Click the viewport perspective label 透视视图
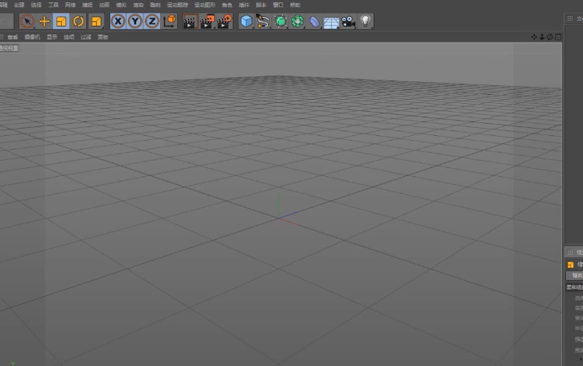Screen dimensions: 583x366 (9, 48)
